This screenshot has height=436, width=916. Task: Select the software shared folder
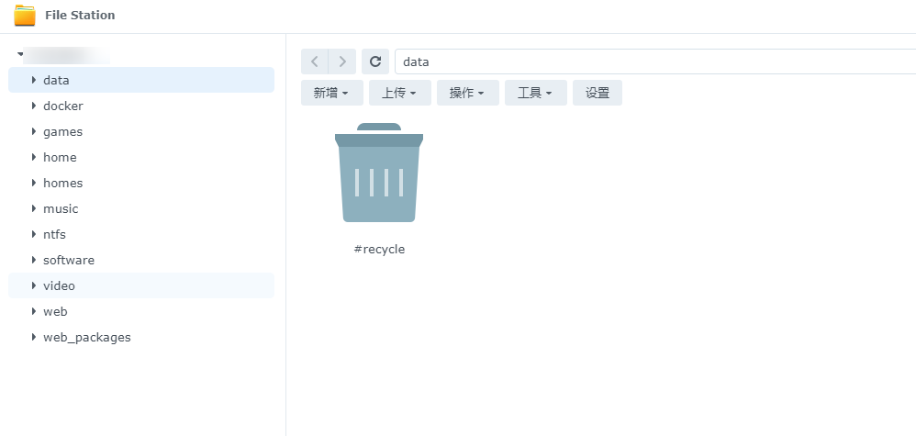(141, 260)
